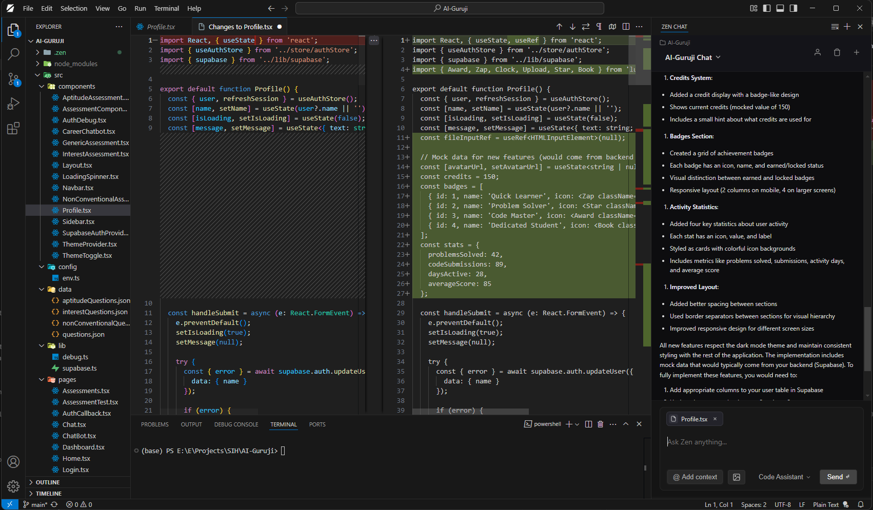The width and height of the screenshot is (873, 510).
Task: Click the Send button
Action: pyautogui.click(x=838, y=477)
